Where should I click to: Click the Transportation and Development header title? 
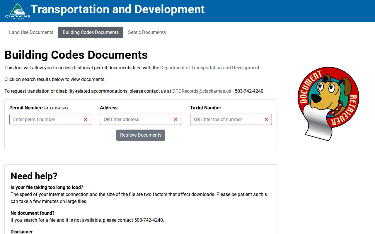click(x=117, y=9)
